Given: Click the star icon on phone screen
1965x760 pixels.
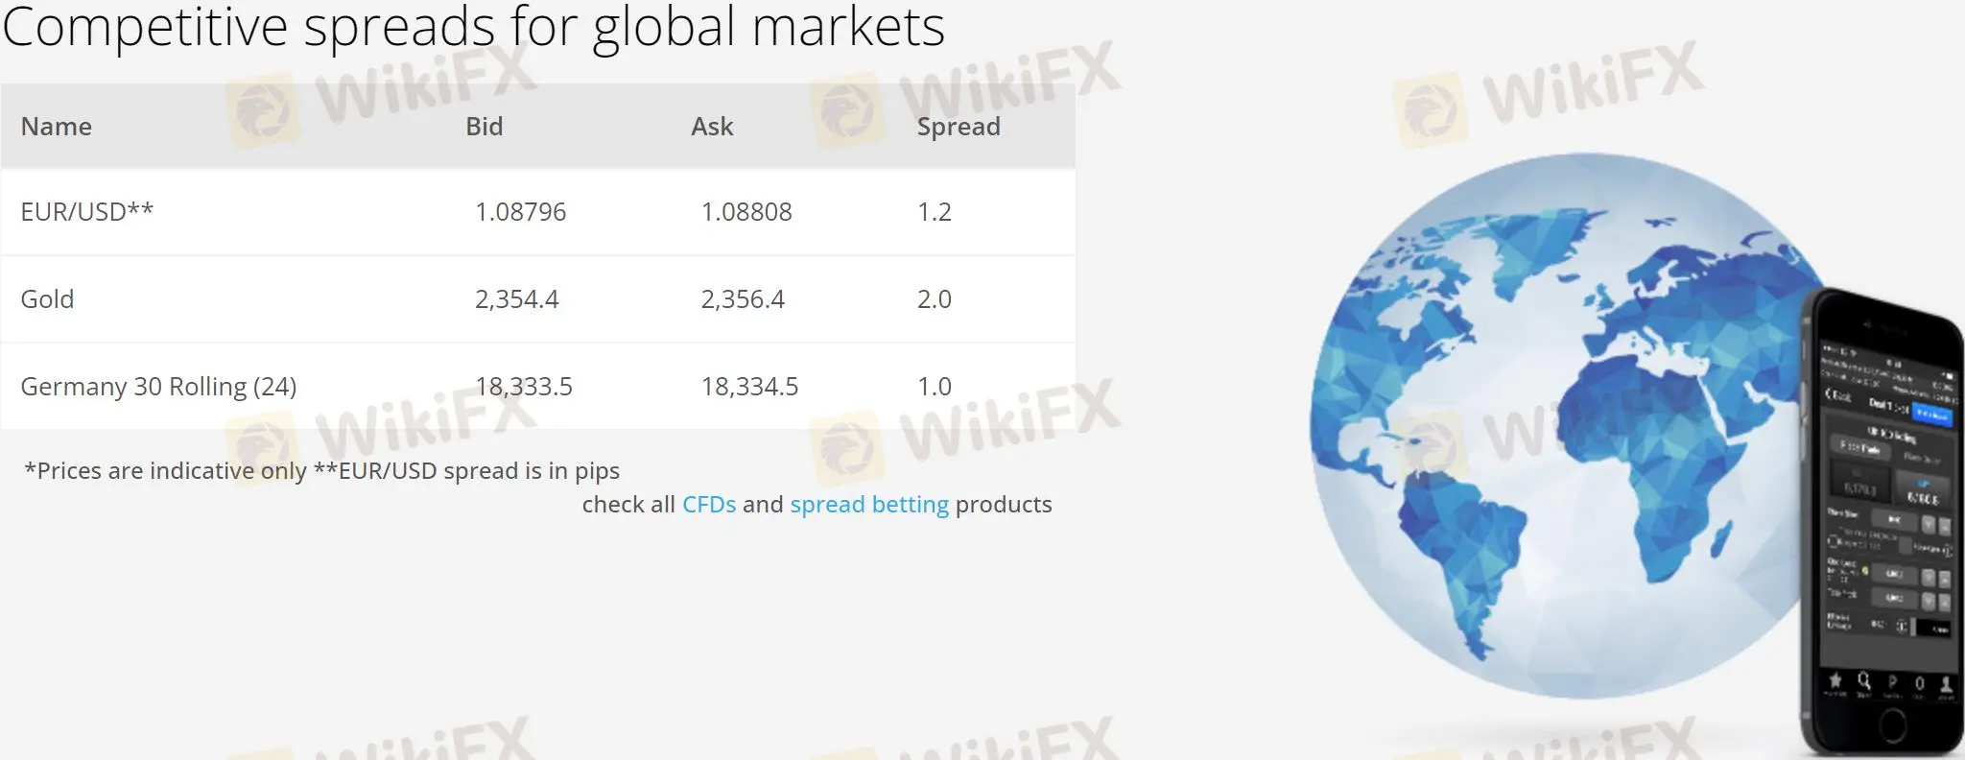Looking at the screenshot, I should point(1835,681).
